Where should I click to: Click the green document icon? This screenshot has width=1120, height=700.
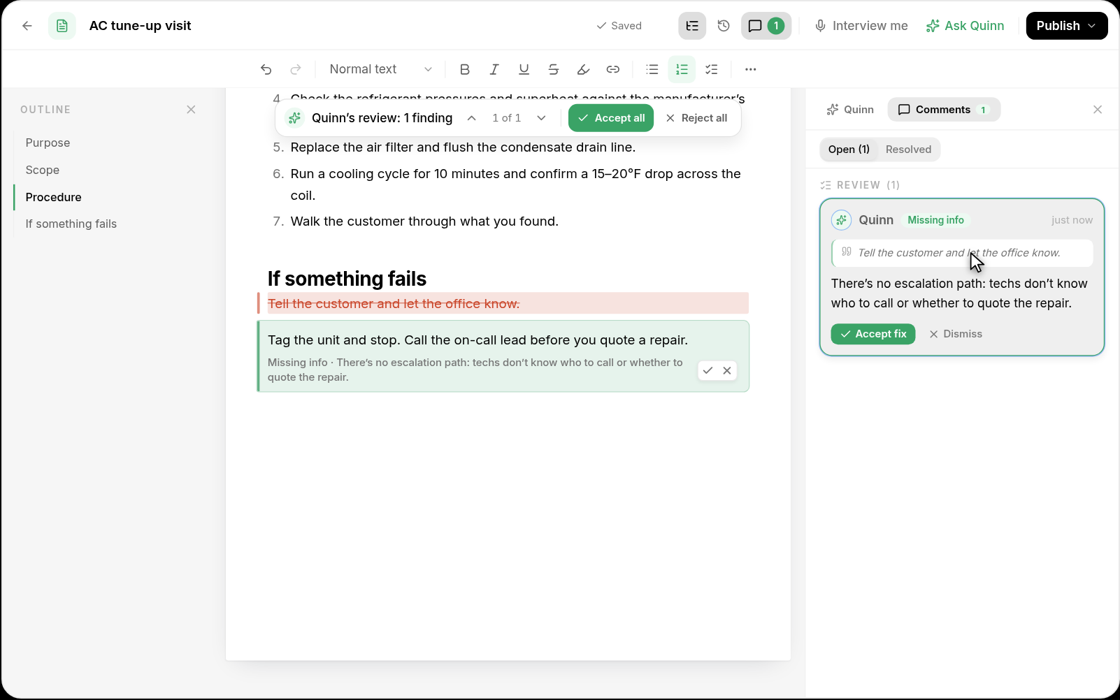pyautogui.click(x=62, y=26)
